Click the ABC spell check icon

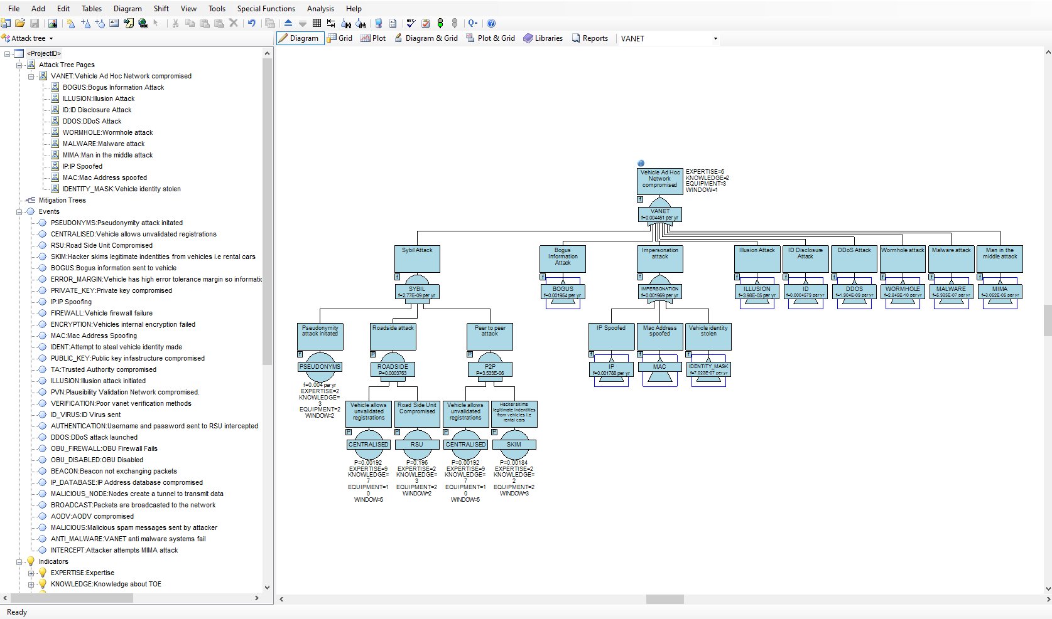[x=411, y=23]
